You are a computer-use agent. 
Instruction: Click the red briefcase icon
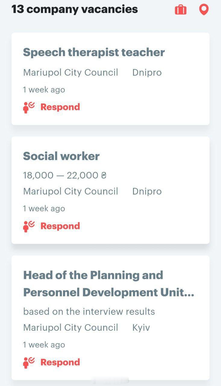tap(181, 10)
